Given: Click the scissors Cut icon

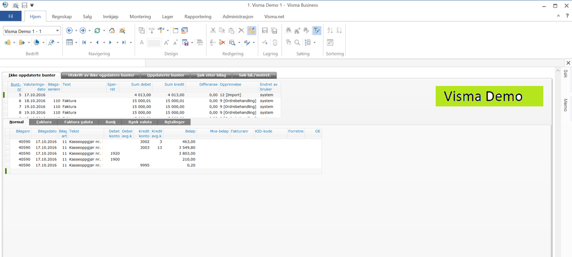Looking at the screenshot, I should (x=213, y=31).
